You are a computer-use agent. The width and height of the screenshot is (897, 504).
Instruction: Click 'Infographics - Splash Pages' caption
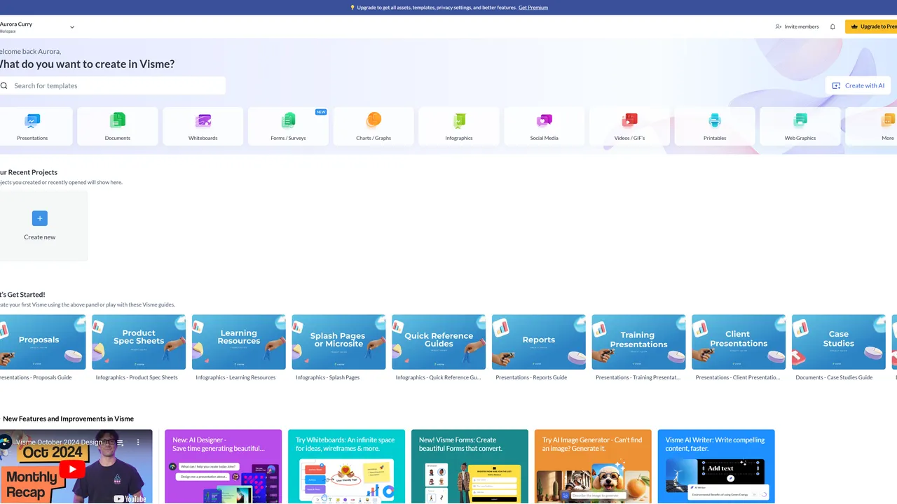[x=328, y=377]
